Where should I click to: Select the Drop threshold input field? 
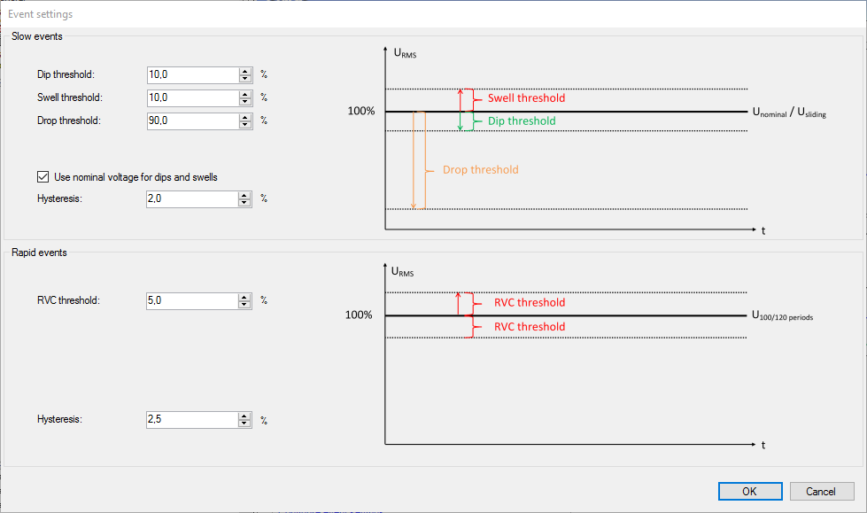(192, 120)
